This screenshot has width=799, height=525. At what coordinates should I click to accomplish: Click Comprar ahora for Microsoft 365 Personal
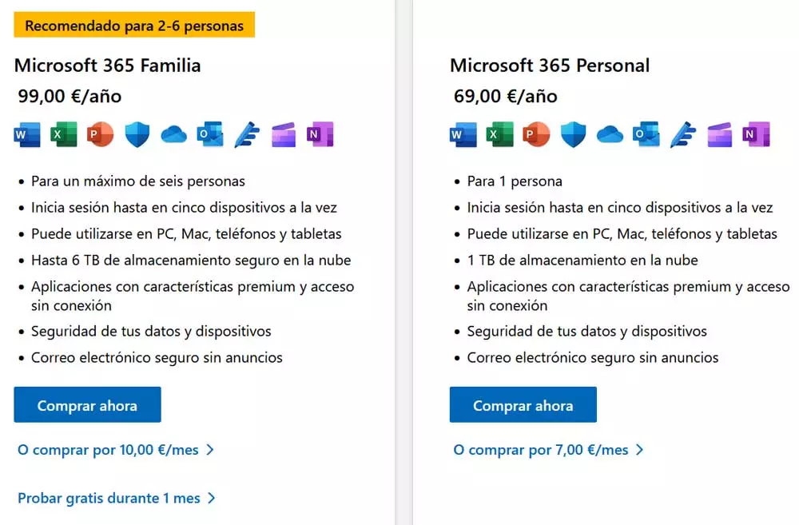point(523,404)
